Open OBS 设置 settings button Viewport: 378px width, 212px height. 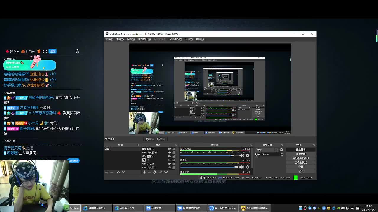pyautogui.click(x=301, y=167)
